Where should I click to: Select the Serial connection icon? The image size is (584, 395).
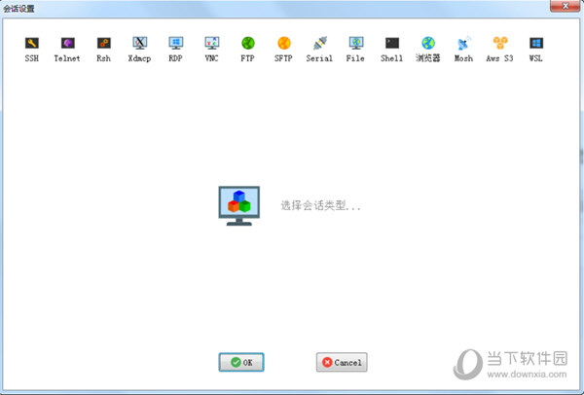click(x=319, y=50)
